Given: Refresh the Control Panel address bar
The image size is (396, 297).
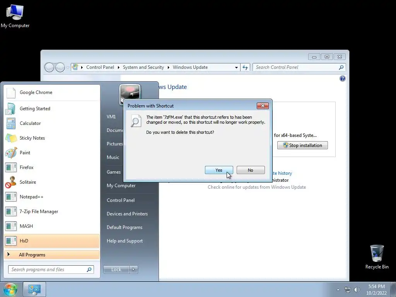Looking at the screenshot, I should pos(245,67).
